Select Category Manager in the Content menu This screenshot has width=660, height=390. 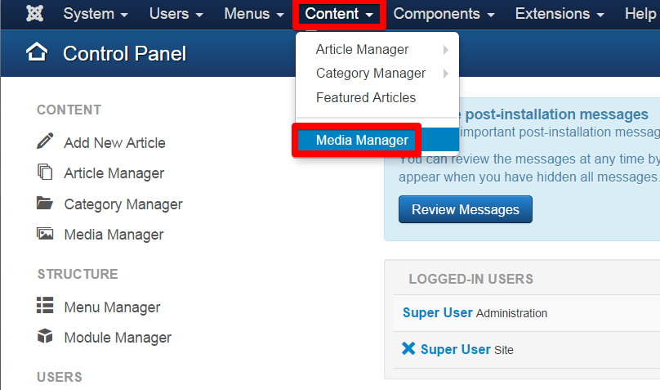point(371,74)
